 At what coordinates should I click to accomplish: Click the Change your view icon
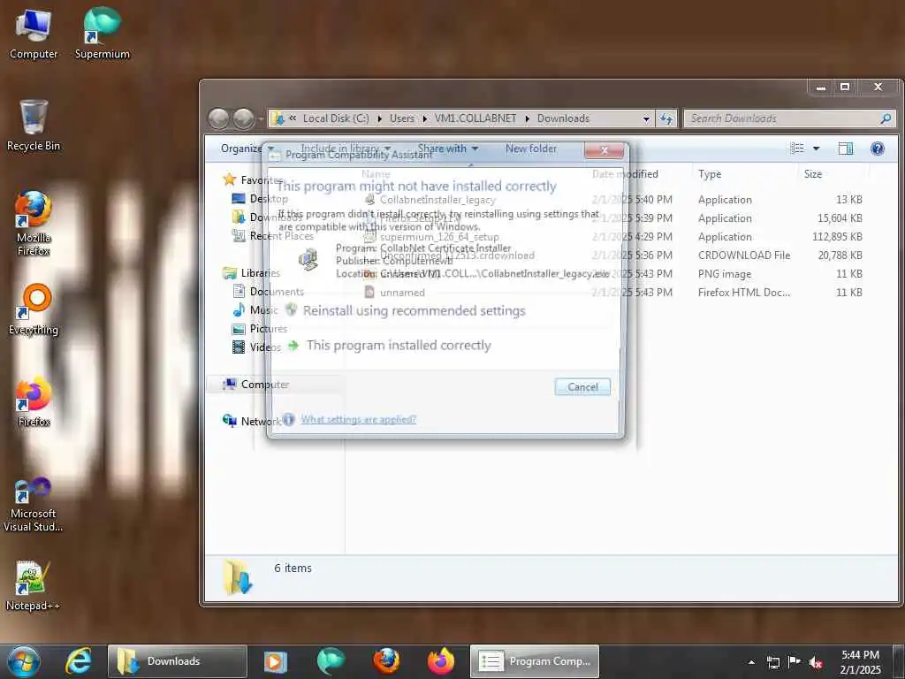(x=797, y=149)
